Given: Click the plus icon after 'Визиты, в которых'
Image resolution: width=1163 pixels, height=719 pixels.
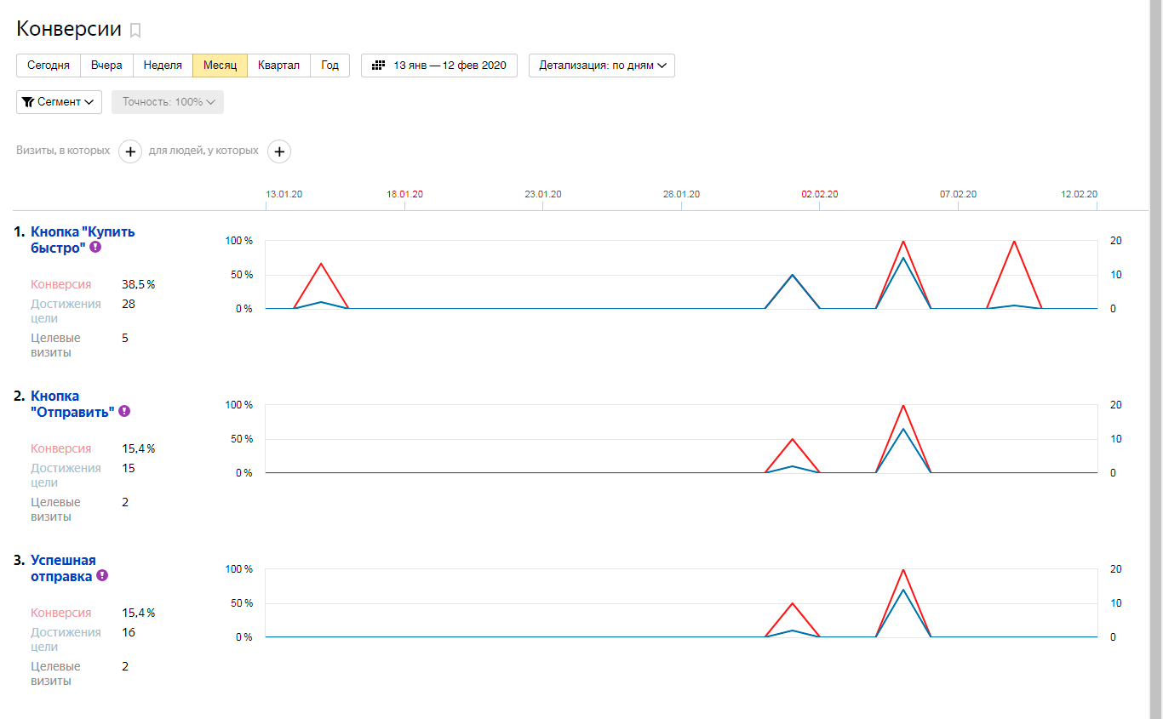Looking at the screenshot, I should pyautogui.click(x=130, y=151).
